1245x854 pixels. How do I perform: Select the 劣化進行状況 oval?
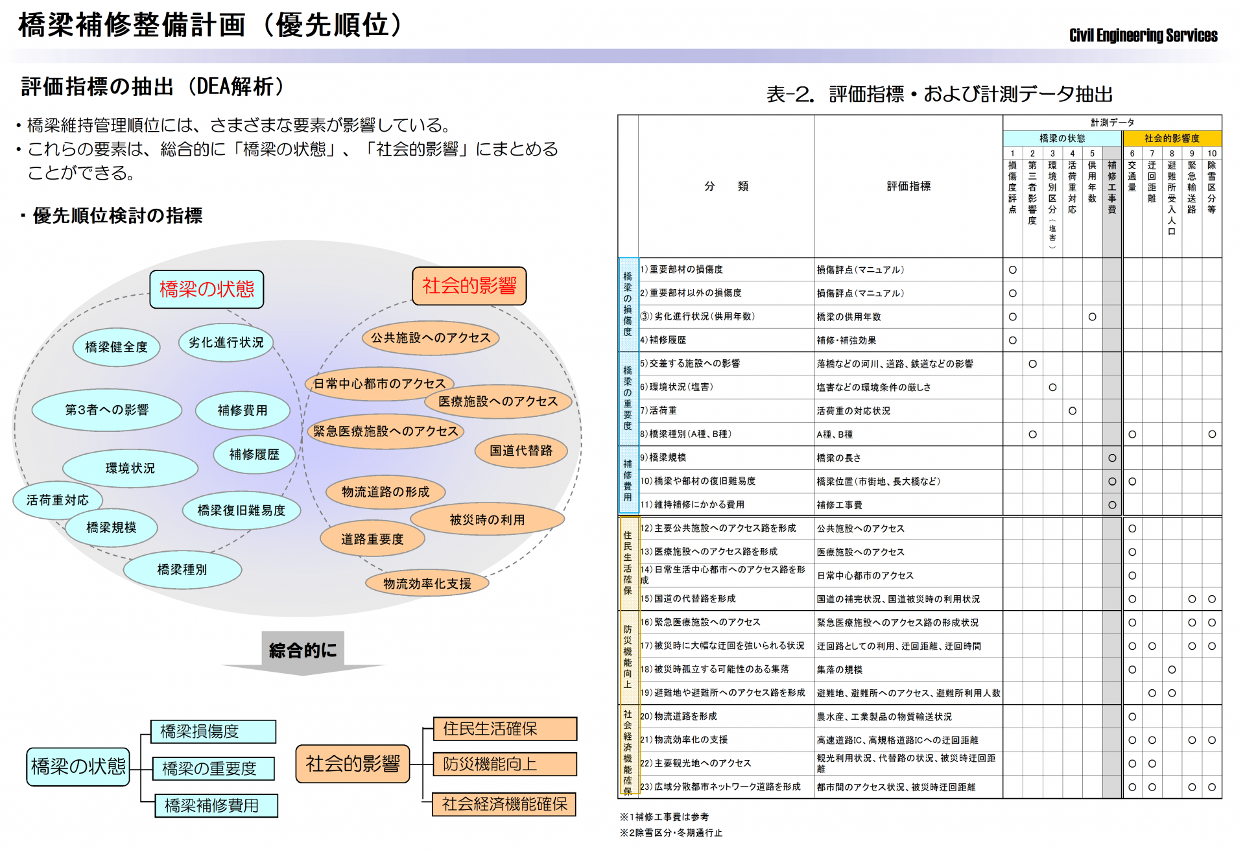pos(226,342)
